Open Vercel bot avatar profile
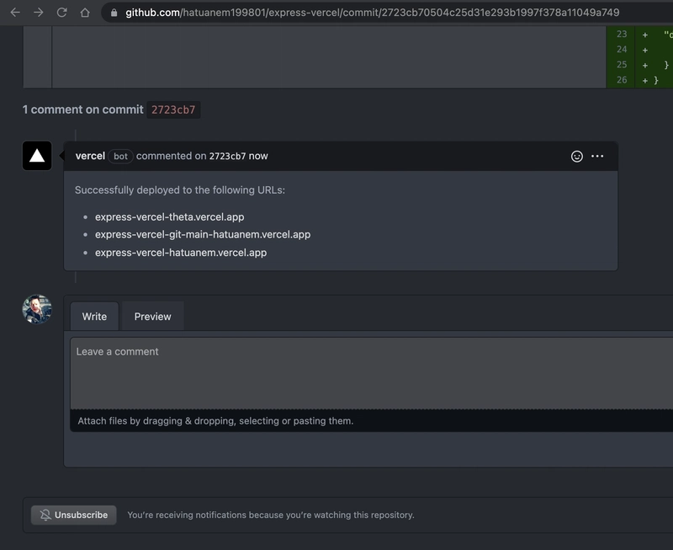This screenshot has width=673, height=550. (x=37, y=156)
